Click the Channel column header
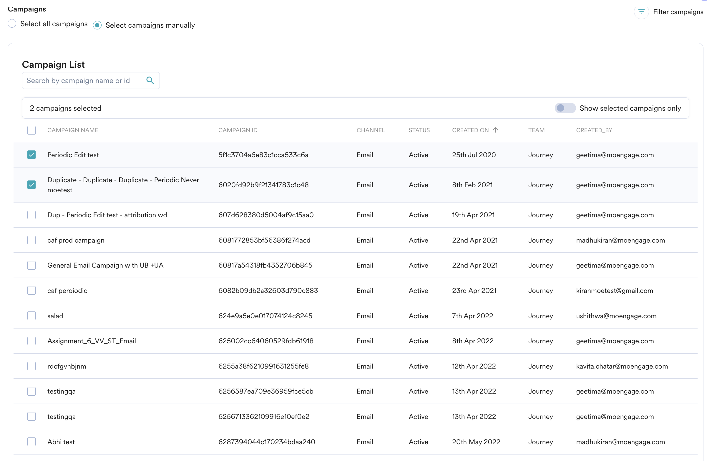The width and height of the screenshot is (707, 461). pos(371,130)
